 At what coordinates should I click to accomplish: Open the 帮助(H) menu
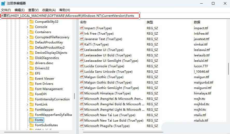(65, 10)
